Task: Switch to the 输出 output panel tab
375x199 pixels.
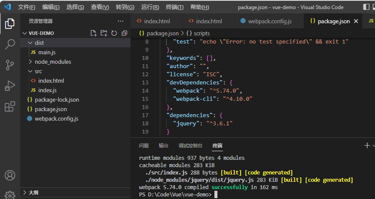Action: pyautogui.click(x=163, y=146)
